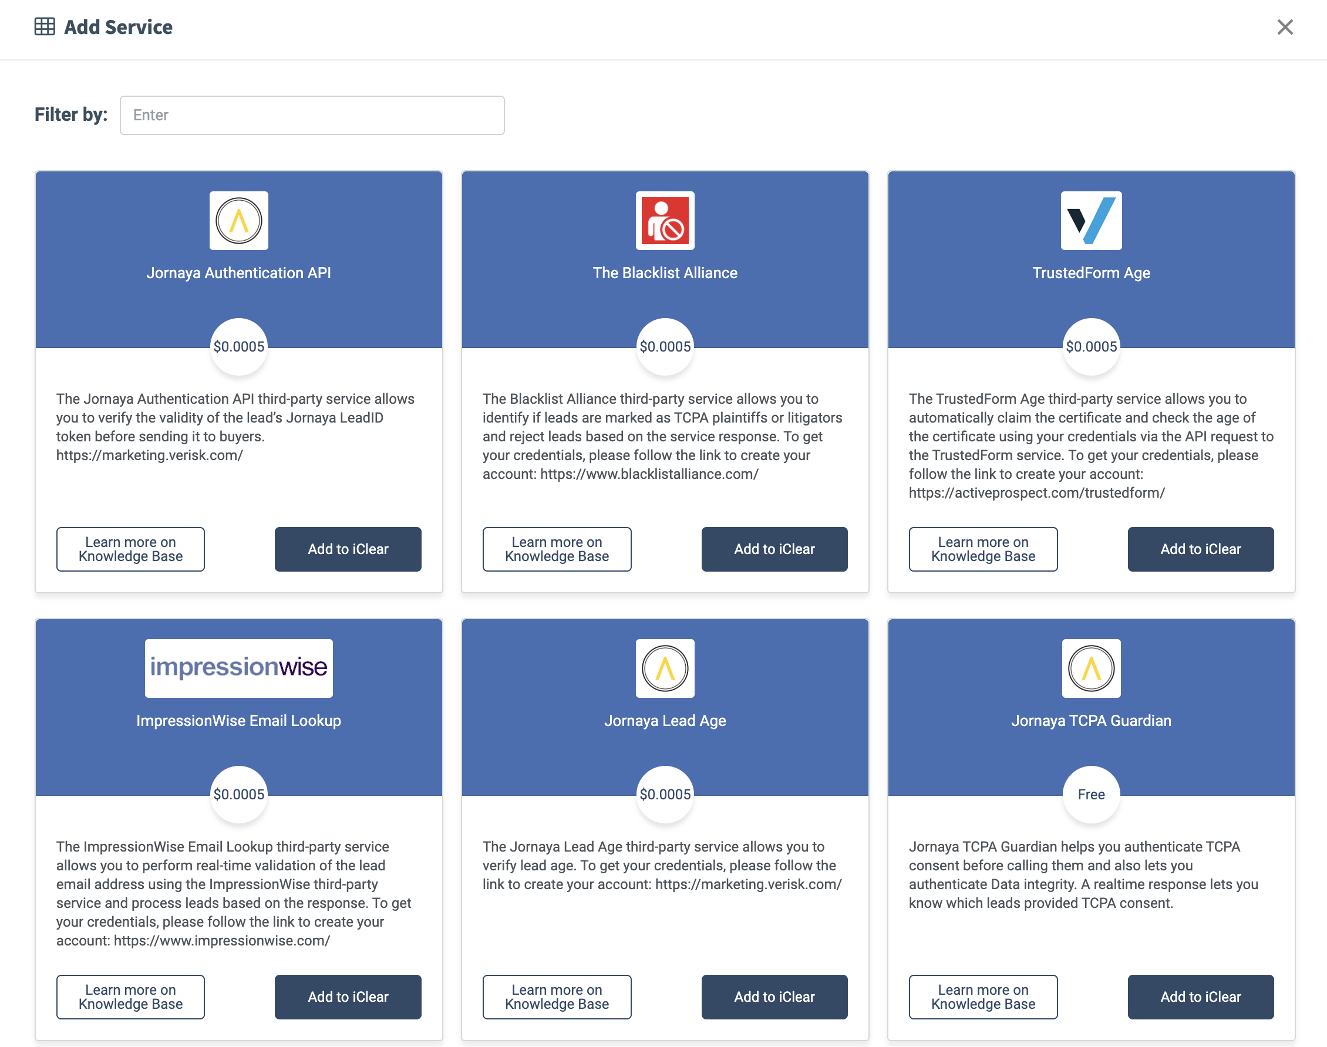Image resolution: width=1327 pixels, height=1047 pixels.
Task: Open Knowledge Base for Jornaya Authentication API
Action: point(130,549)
